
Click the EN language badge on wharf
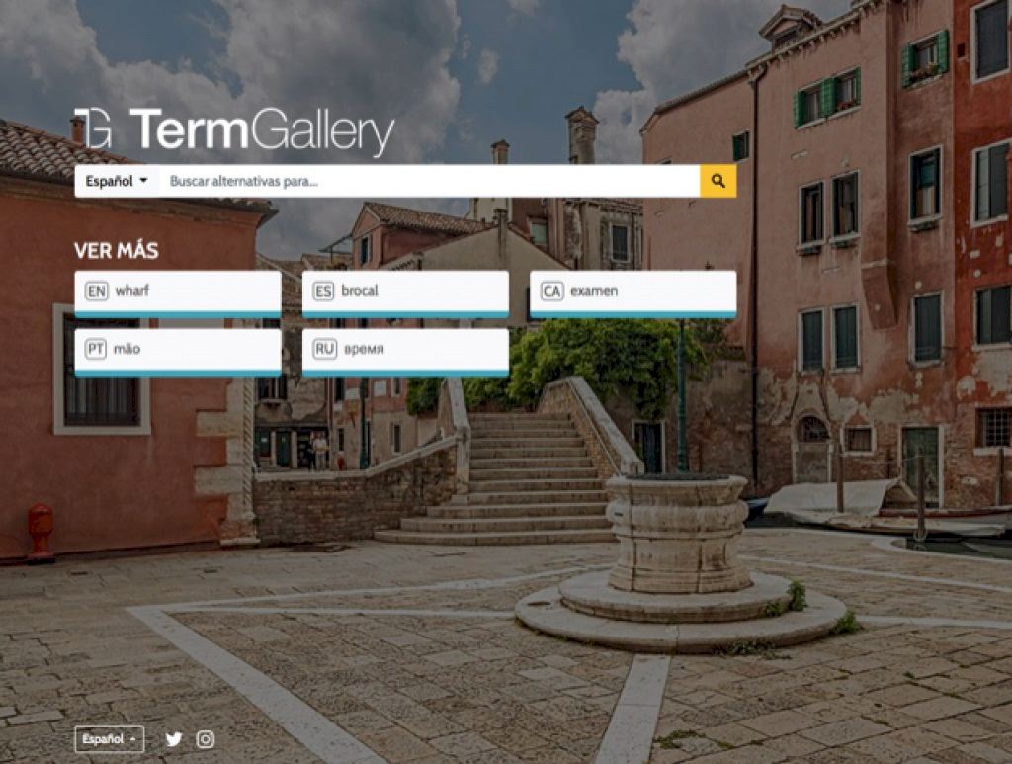pos(96,291)
